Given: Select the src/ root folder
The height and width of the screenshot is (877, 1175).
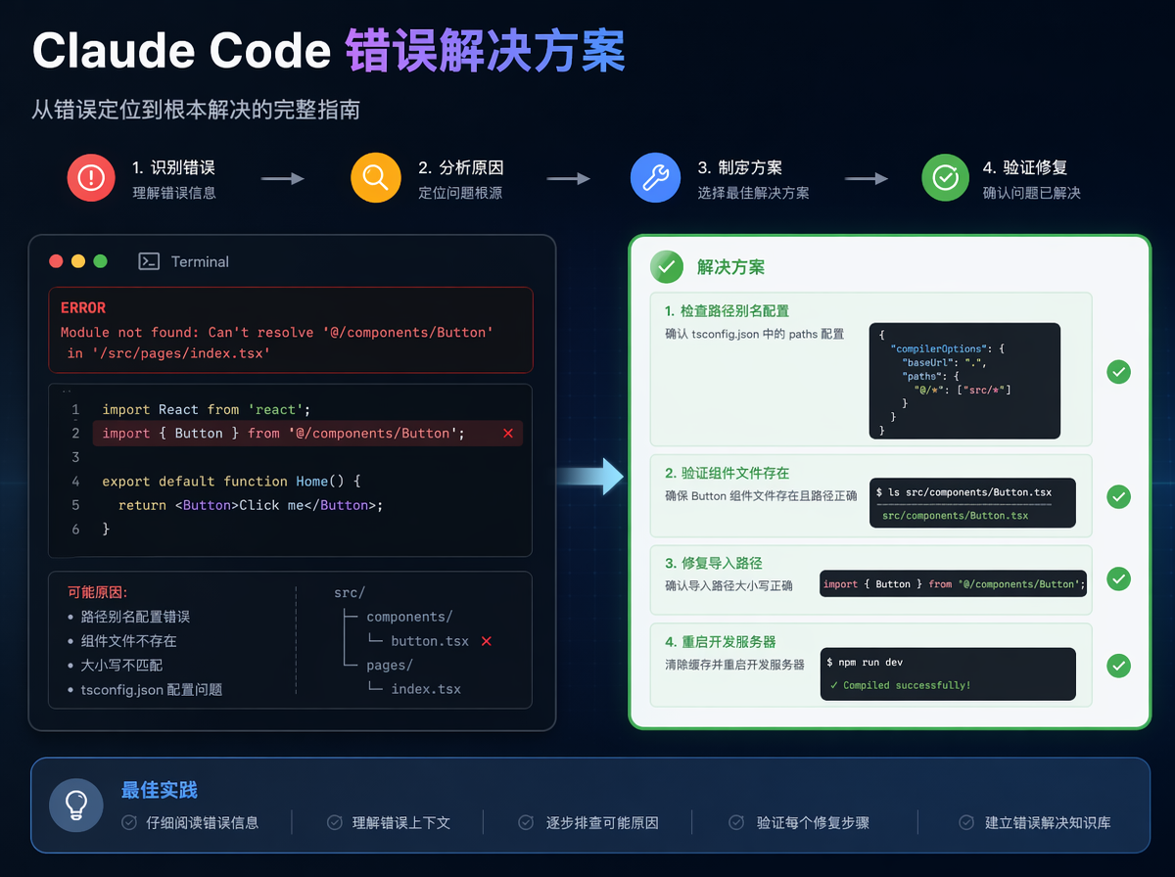Looking at the screenshot, I should pyautogui.click(x=350, y=593).
